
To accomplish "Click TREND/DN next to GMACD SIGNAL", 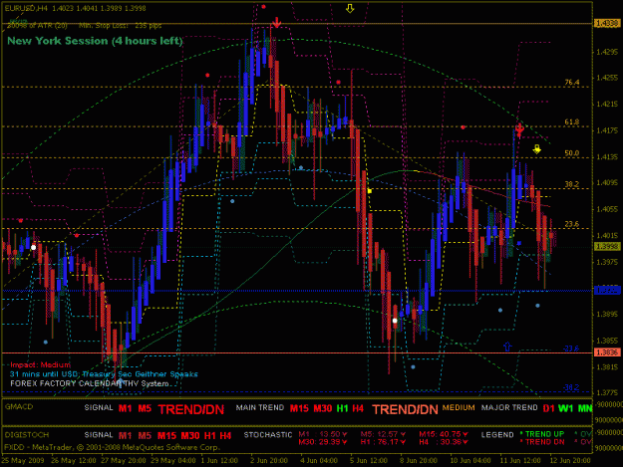I will coord(191,409).
